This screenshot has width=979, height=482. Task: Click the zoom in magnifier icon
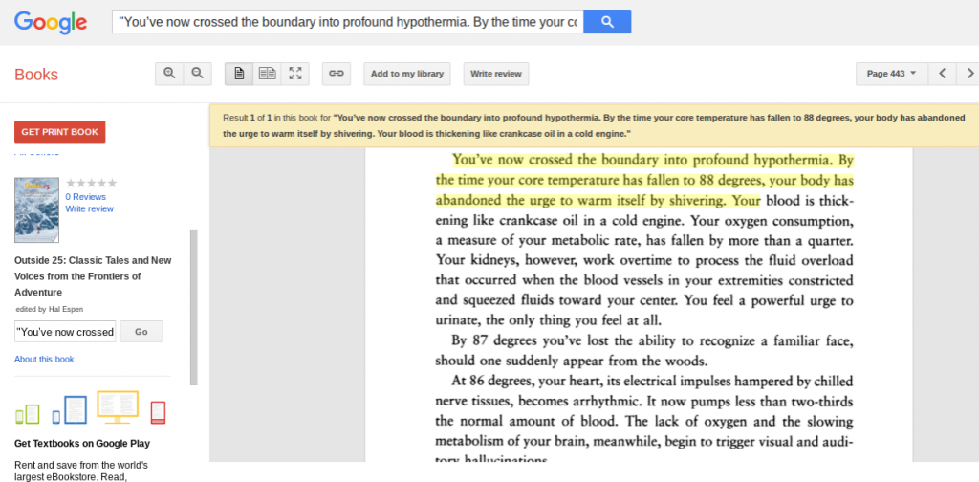coord(169,74)
